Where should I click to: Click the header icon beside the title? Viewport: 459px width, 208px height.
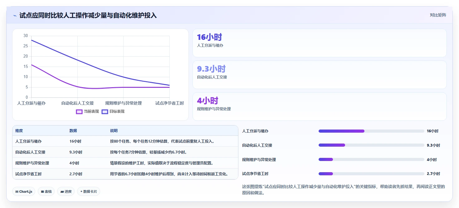pyautogui.click(x=15, y=15)
